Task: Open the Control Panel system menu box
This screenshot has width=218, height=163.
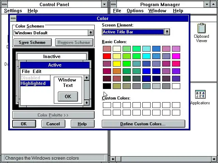Action: [x=4, y=4]
